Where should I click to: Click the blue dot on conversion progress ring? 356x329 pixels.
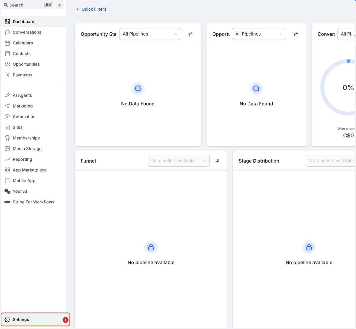click(349, 61)
